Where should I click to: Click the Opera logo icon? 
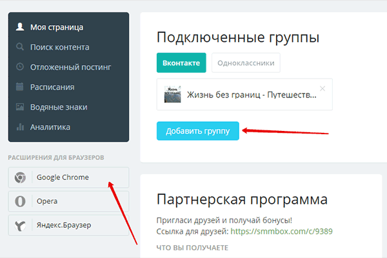click(x=20, y=201)
